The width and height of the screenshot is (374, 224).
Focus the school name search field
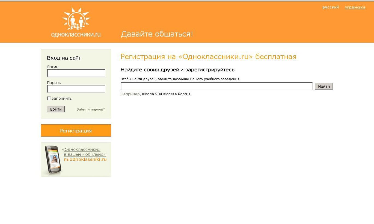[216, 86]
